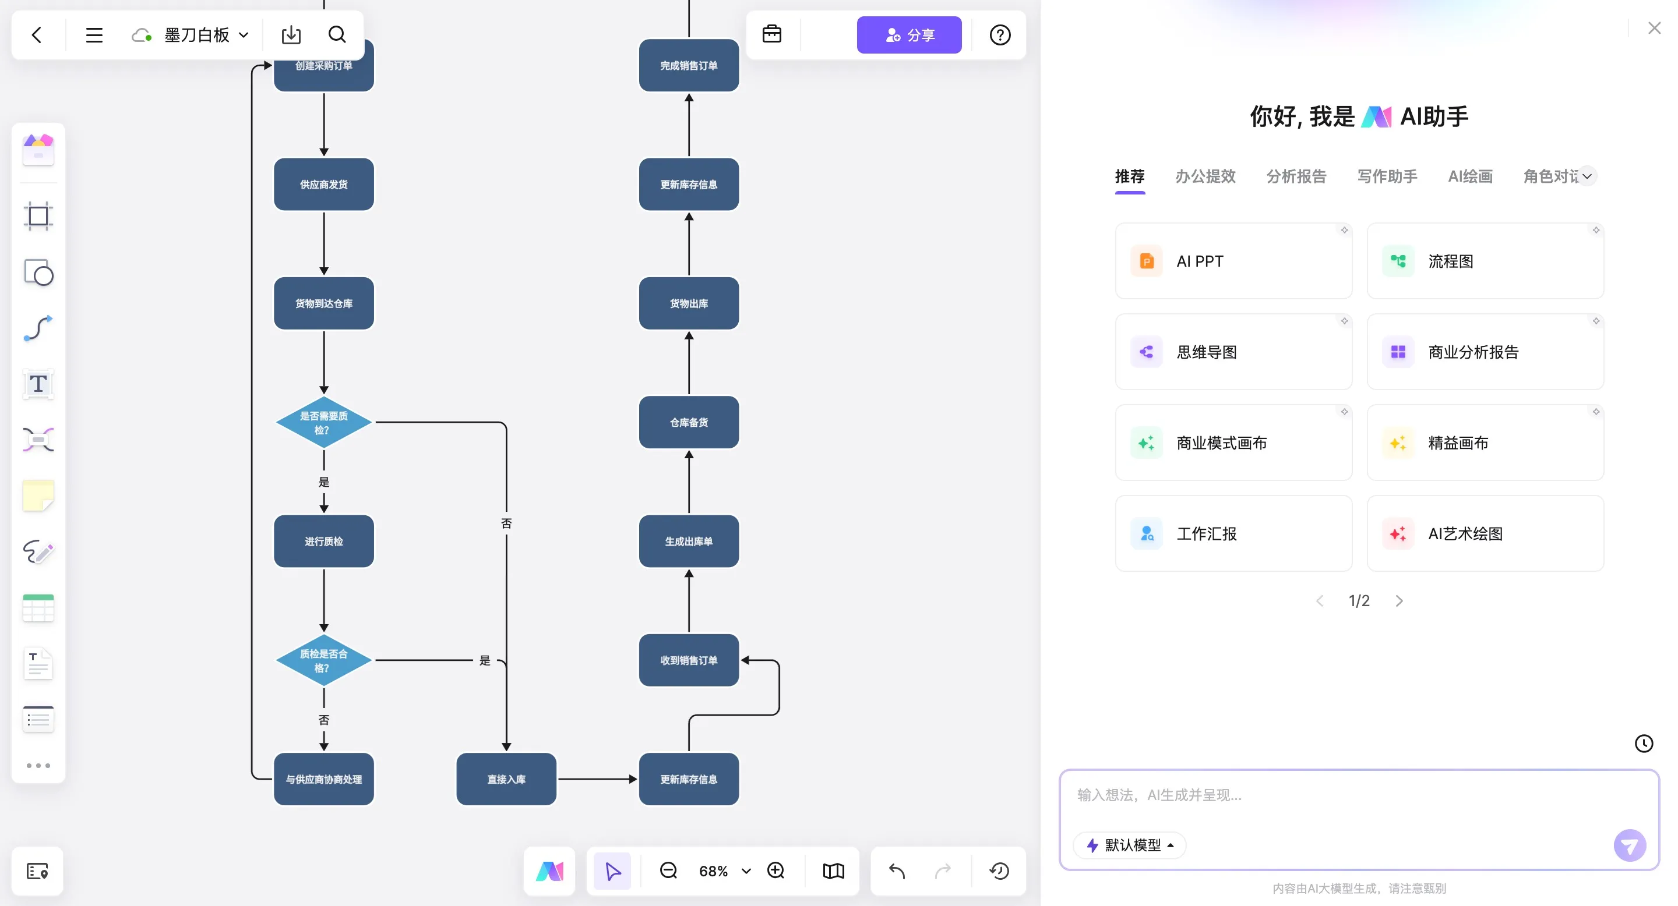Select the Shape tool

[x=38, y=272]
